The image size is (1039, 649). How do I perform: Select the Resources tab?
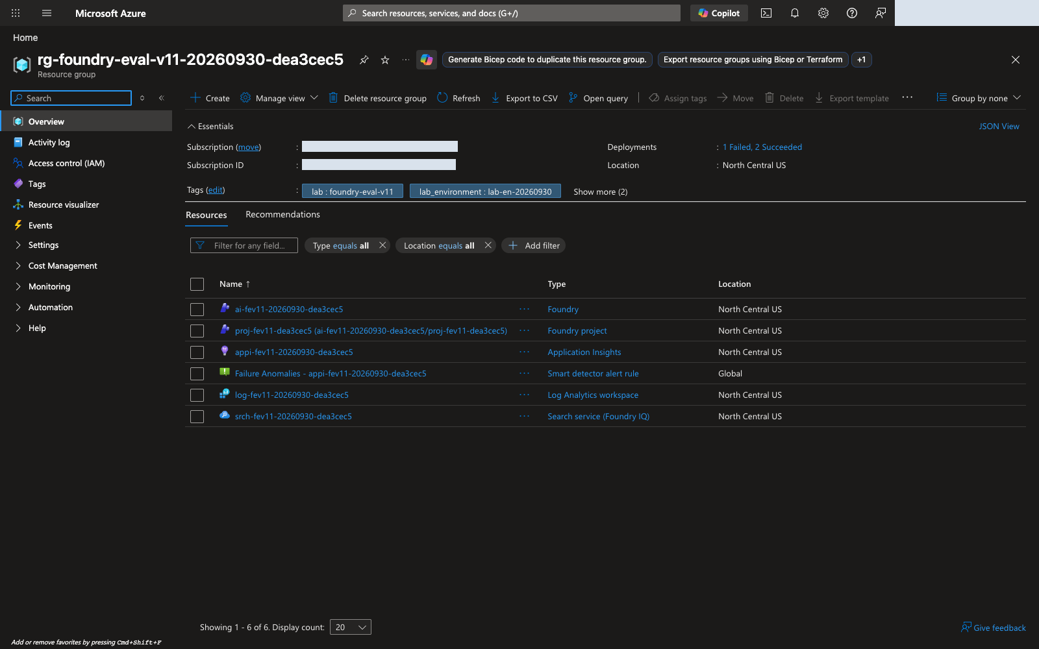click(207, 215)
